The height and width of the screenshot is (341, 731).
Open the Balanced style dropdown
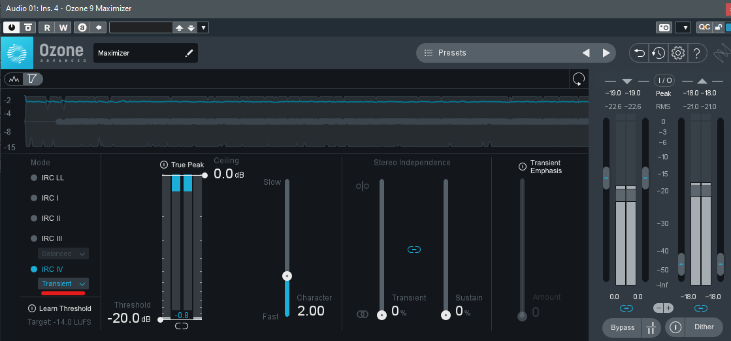pos(63,253)
